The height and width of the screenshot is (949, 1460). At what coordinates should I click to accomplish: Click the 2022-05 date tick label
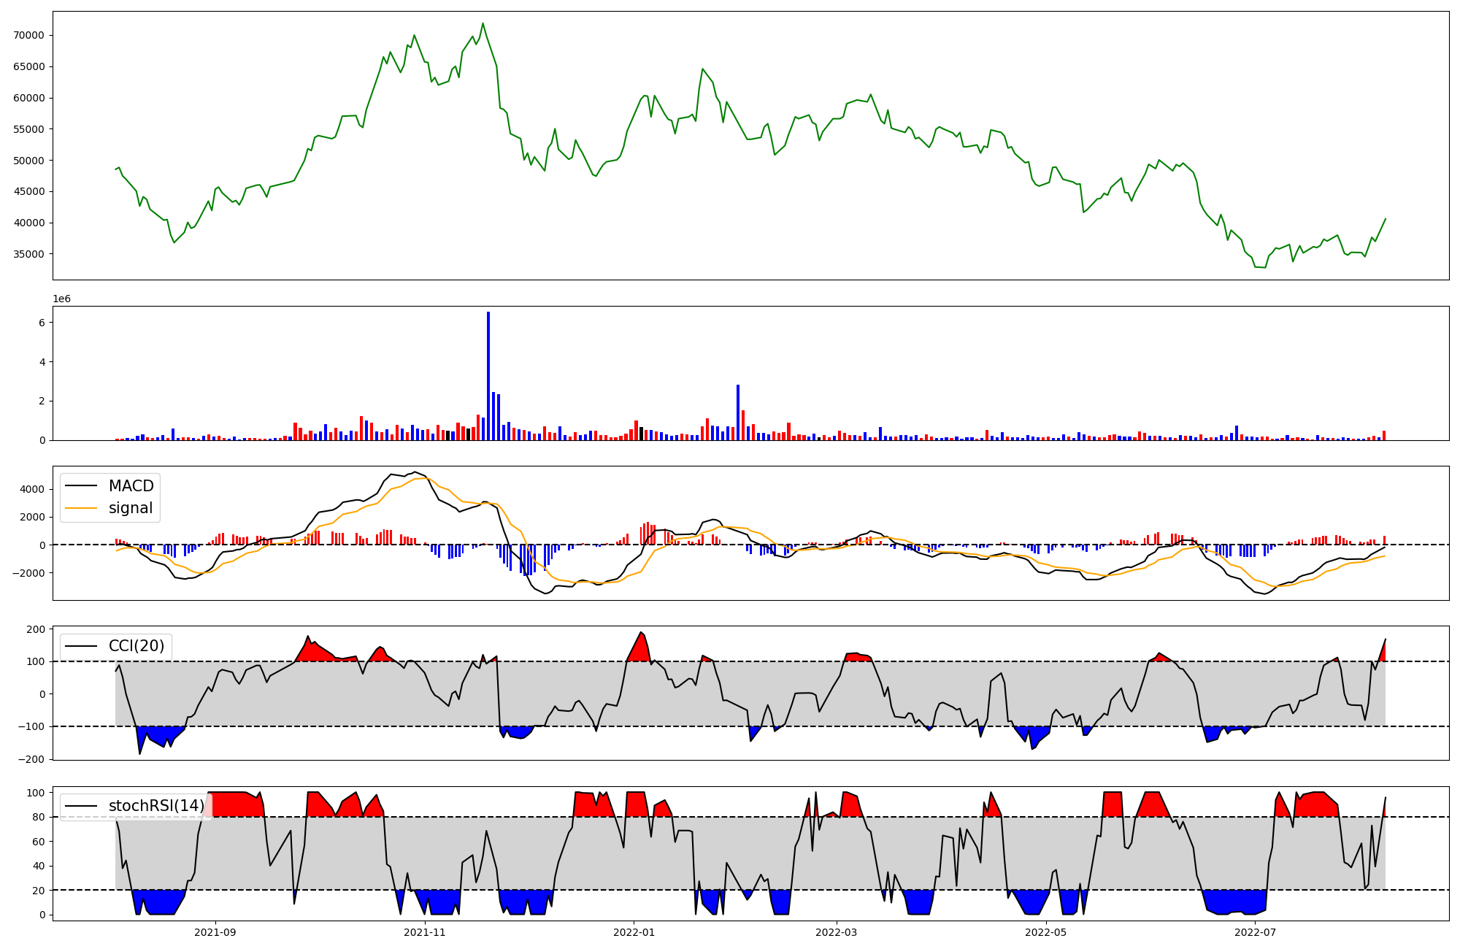tap(1045, 932)
